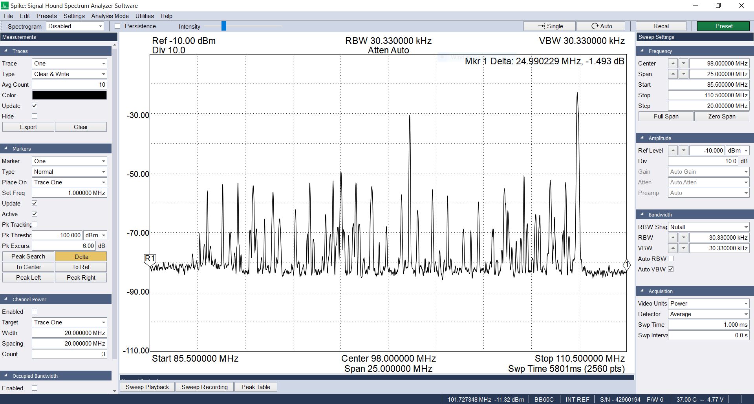Increase Span with up arrow
This screenshot has width=754, height=404.
point(673,74)
